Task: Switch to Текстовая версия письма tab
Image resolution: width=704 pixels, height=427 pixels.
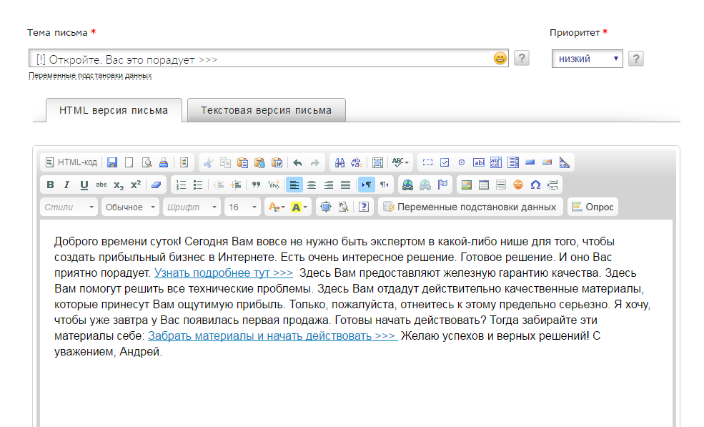Action: [x=267, y=111]
